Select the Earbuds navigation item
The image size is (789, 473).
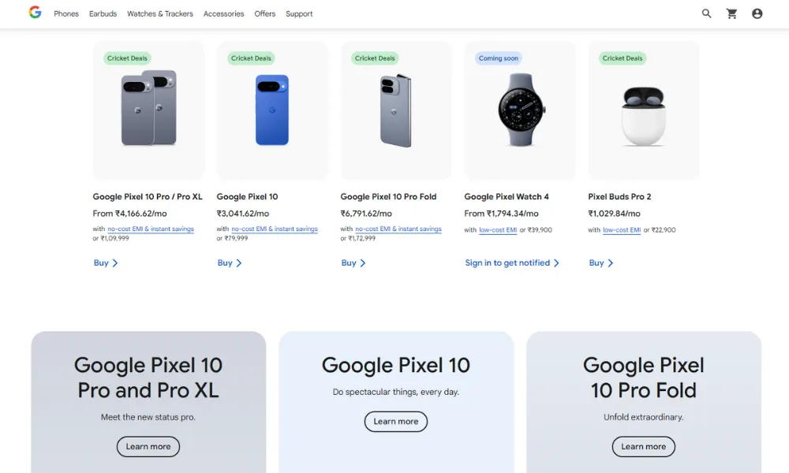click(x=103, y=13)
